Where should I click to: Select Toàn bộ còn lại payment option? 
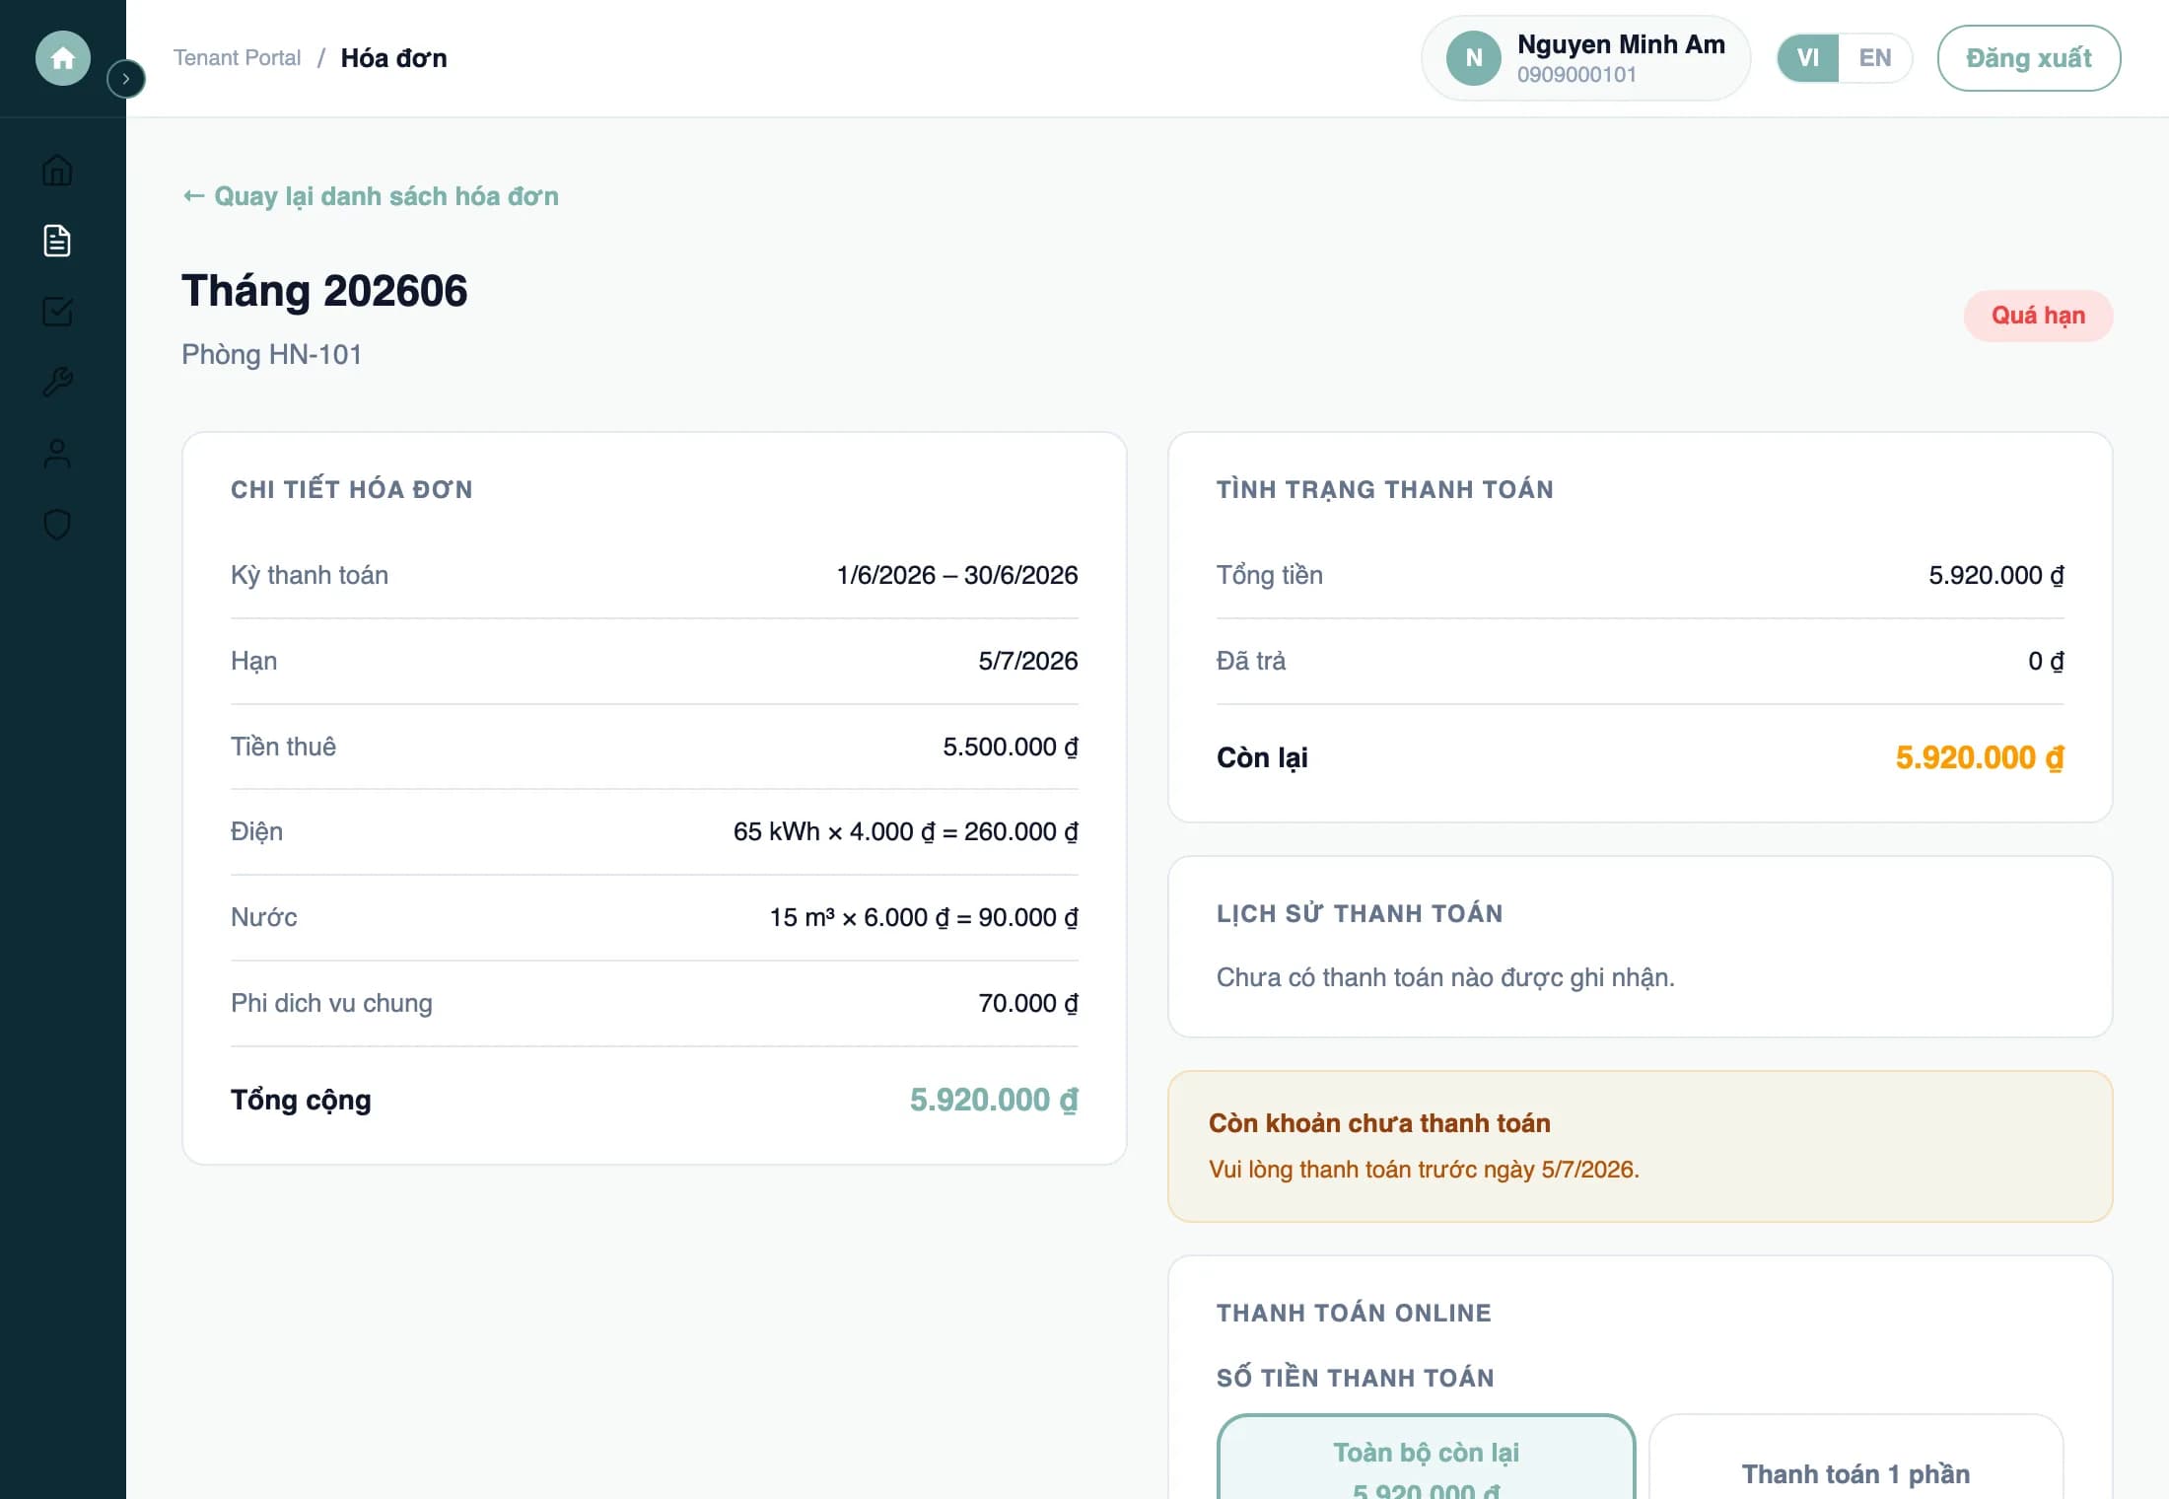click(1426, 1458)
